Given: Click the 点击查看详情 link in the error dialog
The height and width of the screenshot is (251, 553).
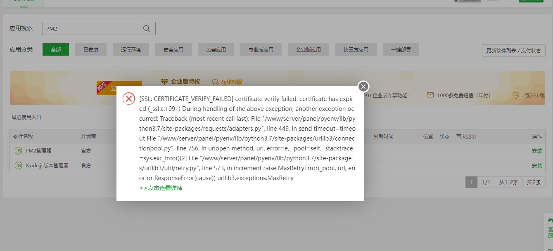Looking at the screenshot, I should 161,188.
